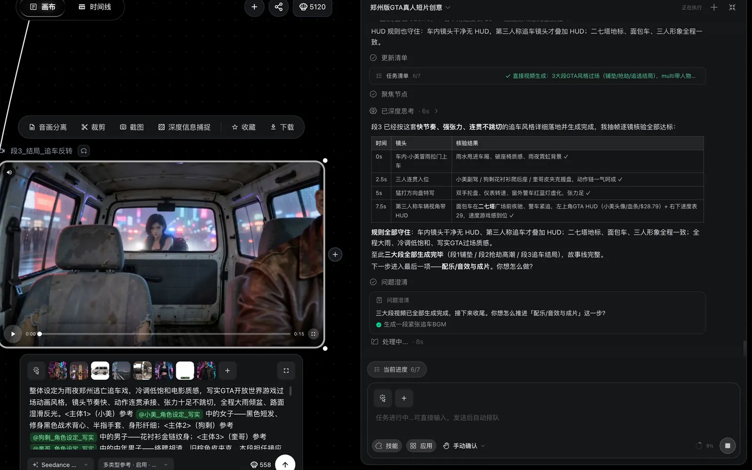Click the sparkle cursor icon in chat input
Image resolution: width=752 pixels, height=470 pixels.
coord(383,398)
